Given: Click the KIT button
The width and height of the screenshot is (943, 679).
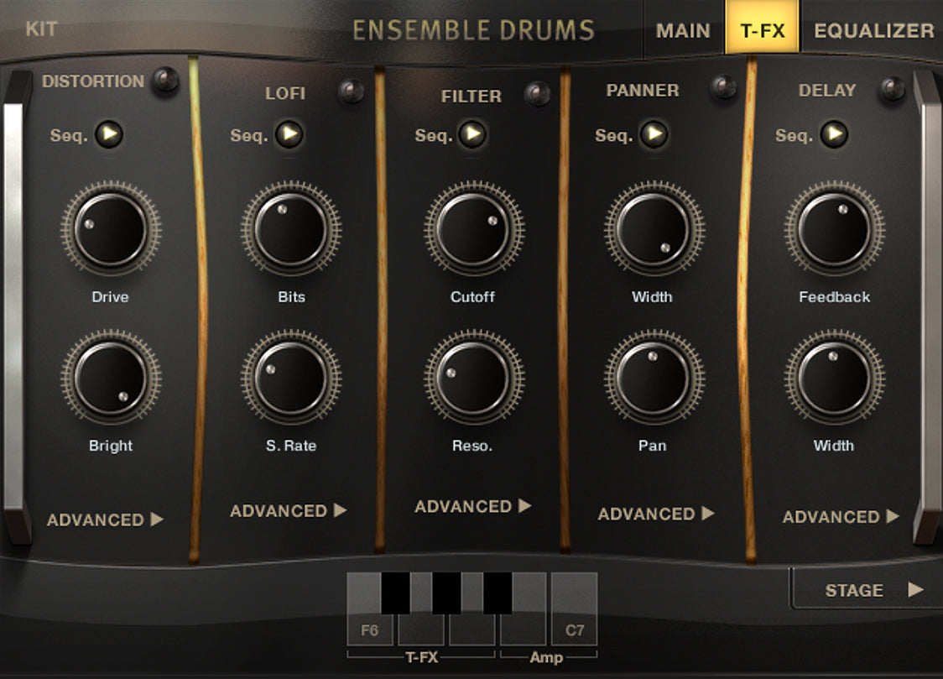Looking at the screenshot, I should 41,29.
